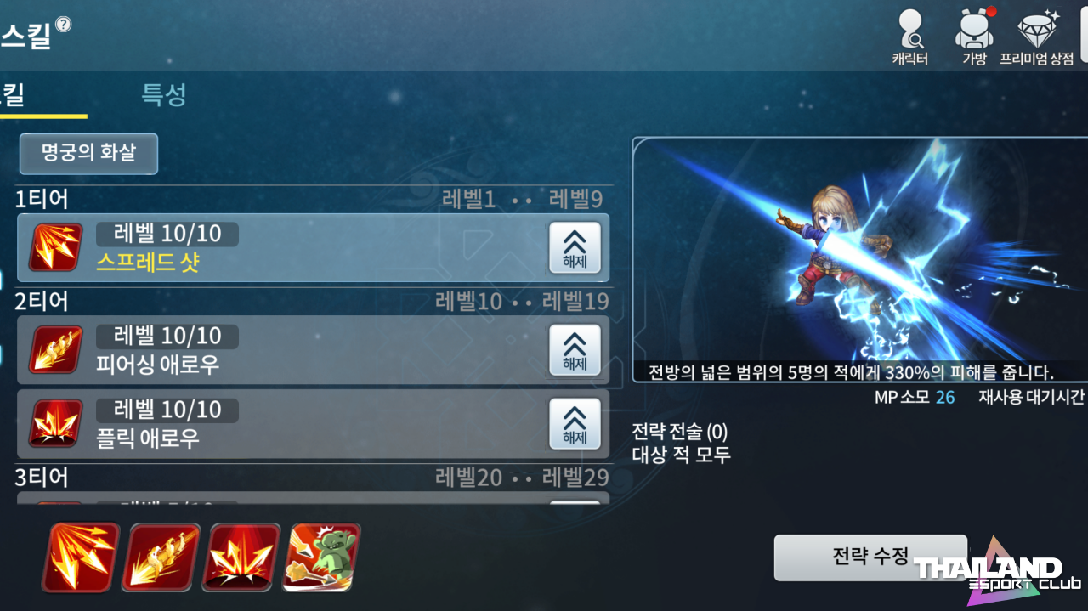
Task: Unequip 피어싱 애로우 with its 해제 button
Action: [575, 350]
